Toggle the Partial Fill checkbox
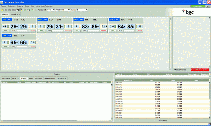211x126 pixels. pos(36,10)
